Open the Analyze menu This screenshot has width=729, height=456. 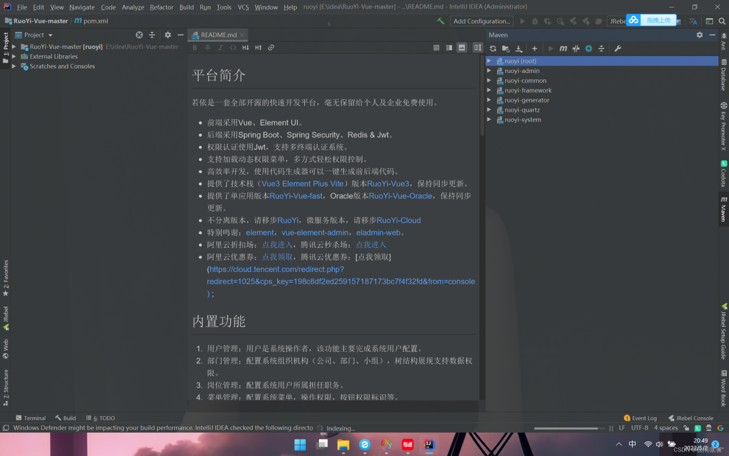133,7
